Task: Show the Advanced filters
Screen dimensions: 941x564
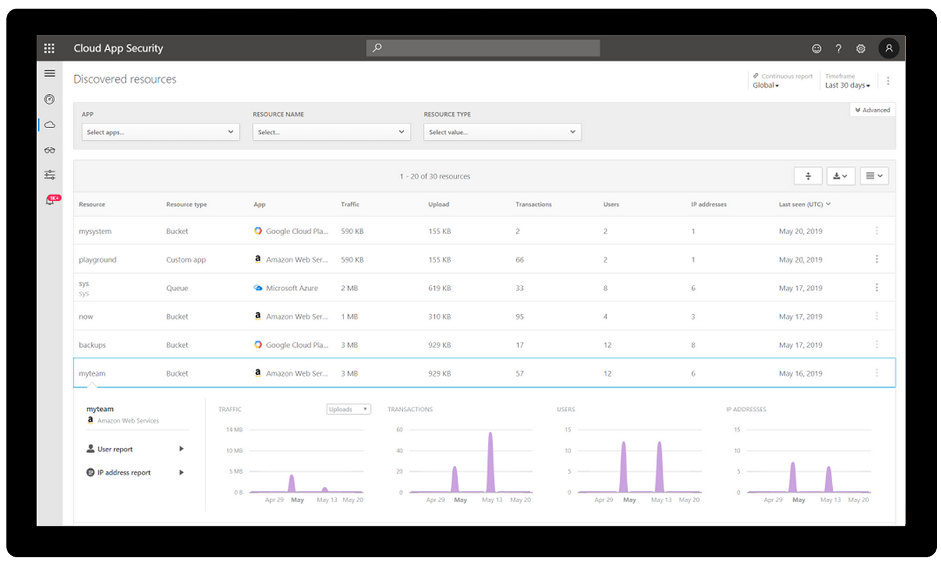Action: click(x=872, y=109)
